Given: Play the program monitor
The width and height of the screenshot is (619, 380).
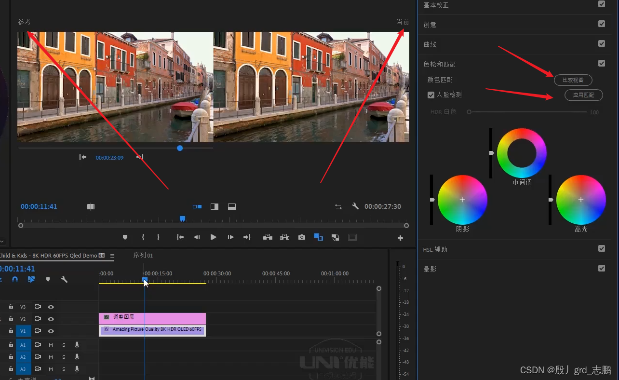Looking at the screenshot, I should pos(213,237).
